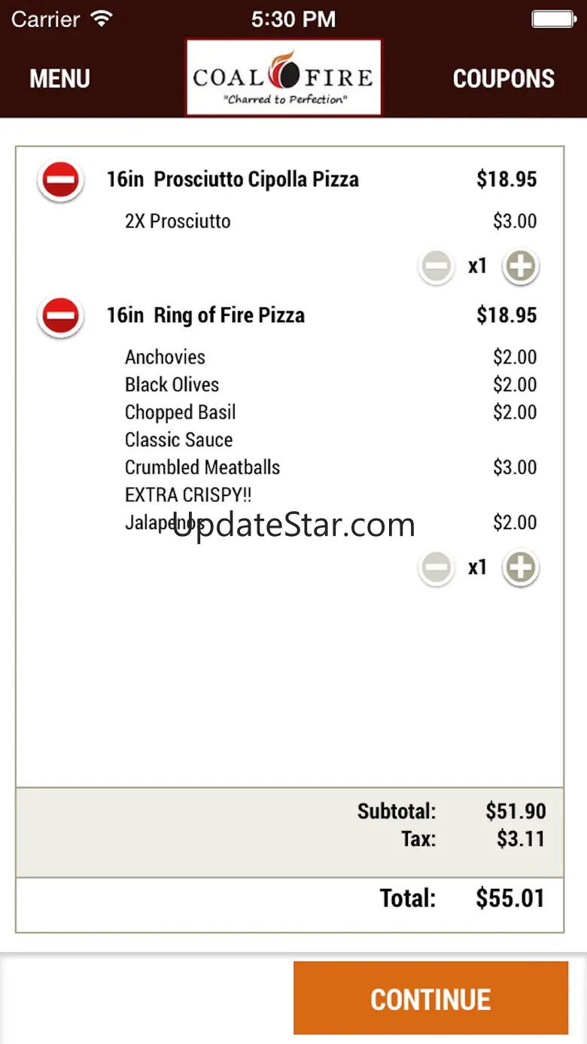587x1044 pixels.
Task: Increase Prosciutto Cipolla Pizza quantity with plus
Action: click(521, 266)
